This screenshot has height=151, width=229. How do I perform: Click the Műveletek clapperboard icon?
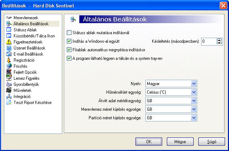point(9,90)
